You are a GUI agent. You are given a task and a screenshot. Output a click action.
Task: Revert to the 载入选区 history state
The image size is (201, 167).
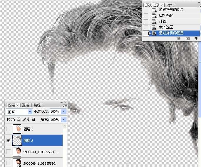(x=166, y=27)
